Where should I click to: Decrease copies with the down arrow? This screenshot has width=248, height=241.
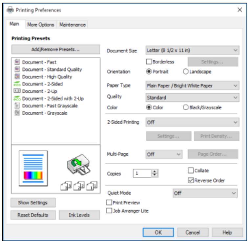(155, 175)
